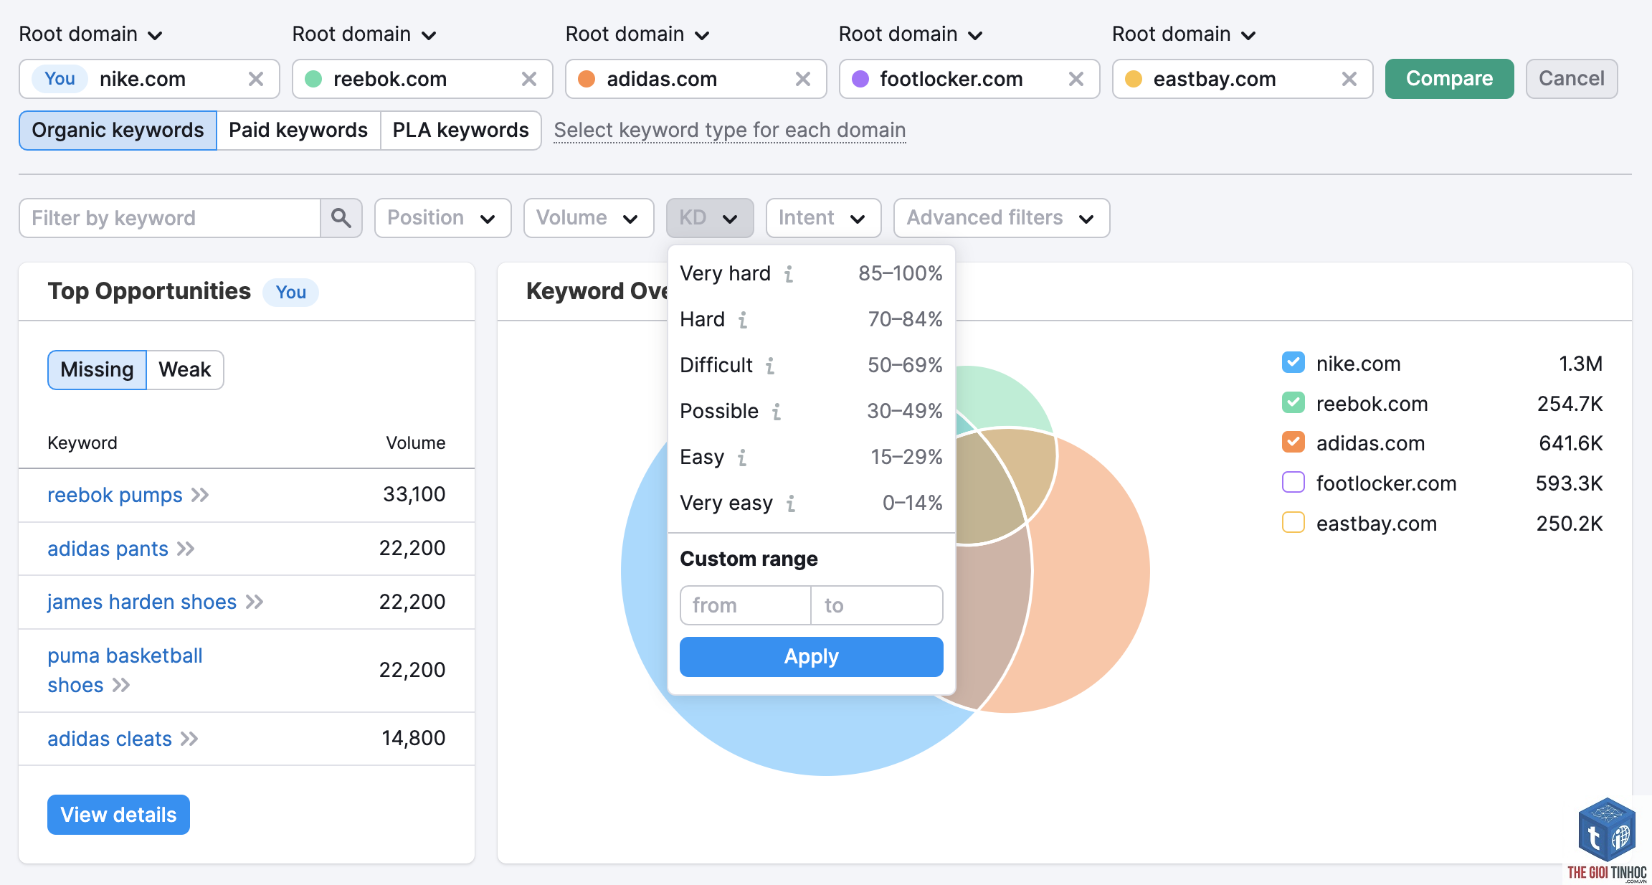This screenshot has height=885, width=1652.
Task: Click green color dot for reebok.com
Action: click(x=313, y=79)
